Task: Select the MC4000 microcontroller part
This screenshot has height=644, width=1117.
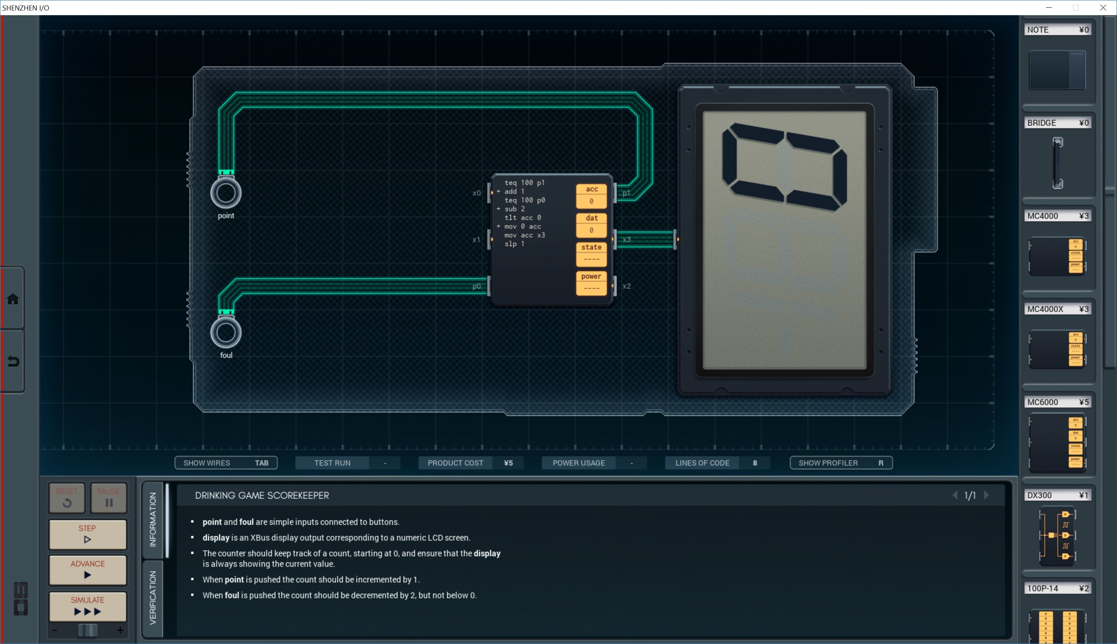Action: pyautogui.click(x=1057, y=256)
